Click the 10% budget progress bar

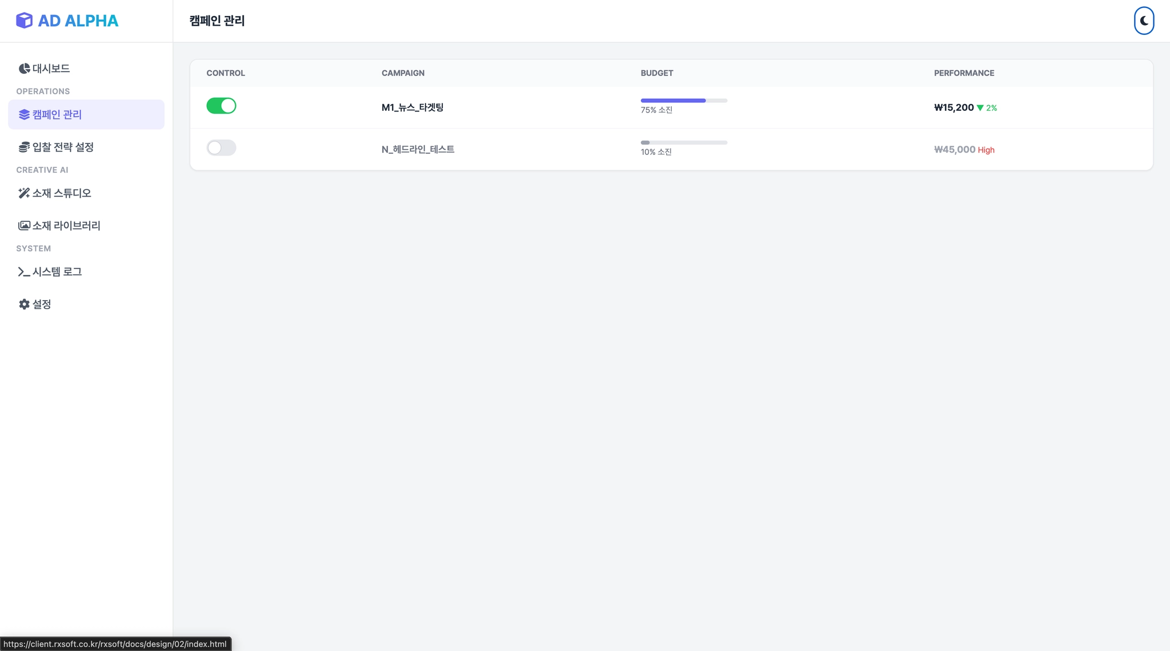pos(684,142)
